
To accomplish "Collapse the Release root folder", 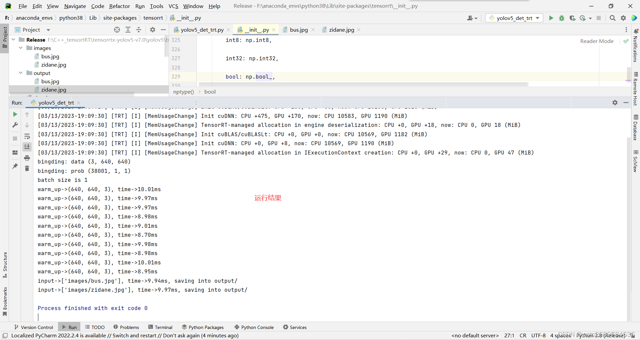I will point(13,40).
